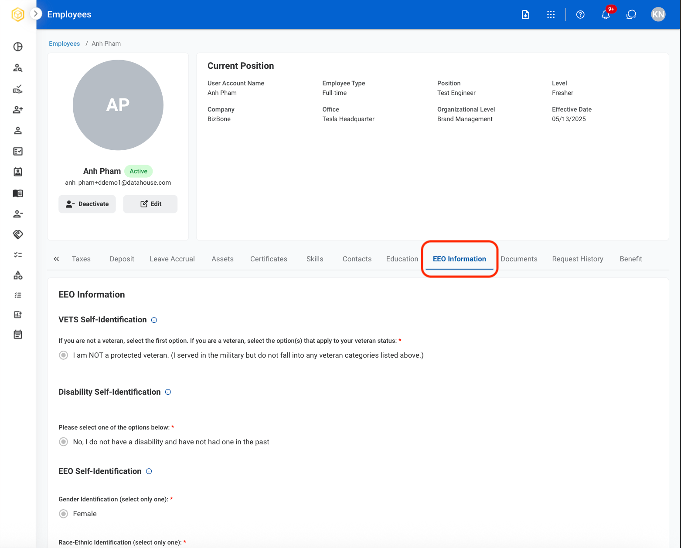
Task: Open the dashboard pie chart icon
Action: point(18,47)
